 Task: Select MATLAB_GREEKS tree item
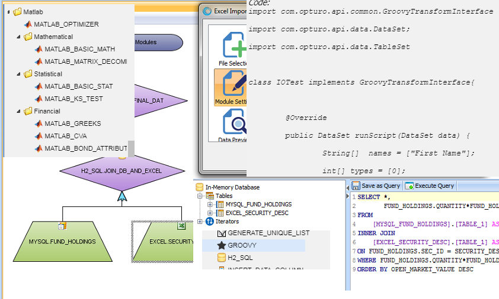(x=72, y=123)
